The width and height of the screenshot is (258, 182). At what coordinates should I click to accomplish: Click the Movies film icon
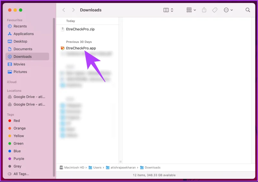point(10,64)
